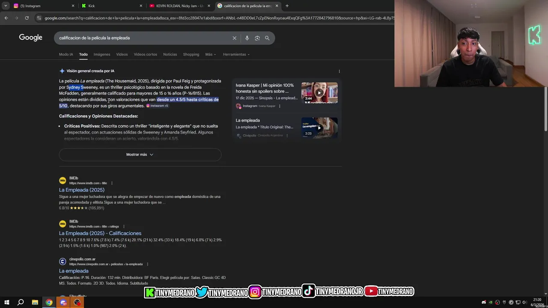548x308 pixels.
Task: Open options for Cinépolis Argentina source
Action: [x=287, y=136]
